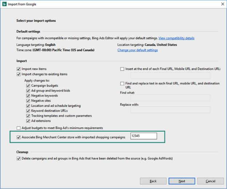
Task: Toggle Keyword destination URLs checkbox
Action: (28, 111)
